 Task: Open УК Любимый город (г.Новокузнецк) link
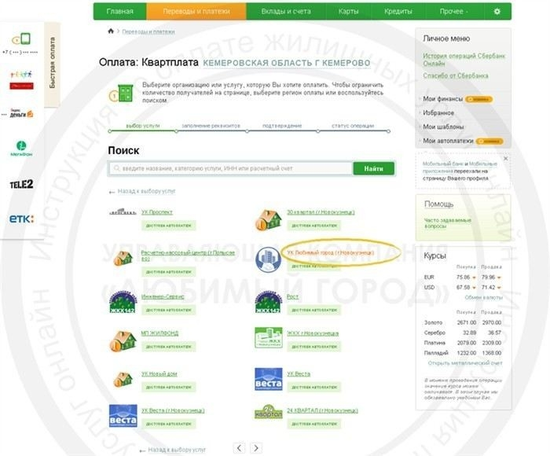tap(331, 252)
